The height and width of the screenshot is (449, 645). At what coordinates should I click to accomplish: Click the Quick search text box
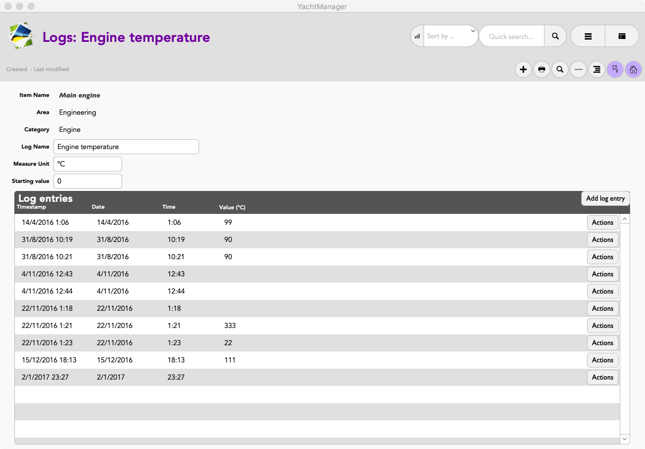(511, 36)
